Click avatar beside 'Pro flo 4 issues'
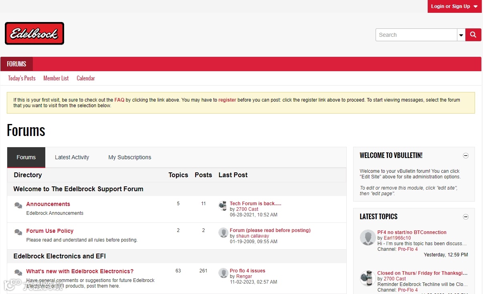The image size is (483, 294). click(223, 273)
